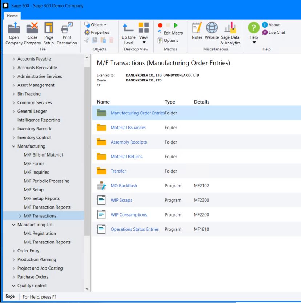Open Operations Status Entries link
The height and width of the screenshot is (303, 301).
[135, 229]
